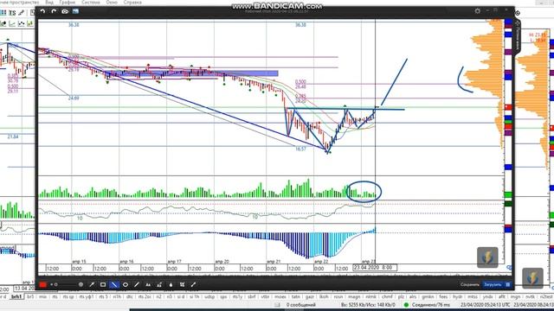The image size is (554, 311).
Task: Click the grid icon left of the TS icon
Action: coord(3,13)
